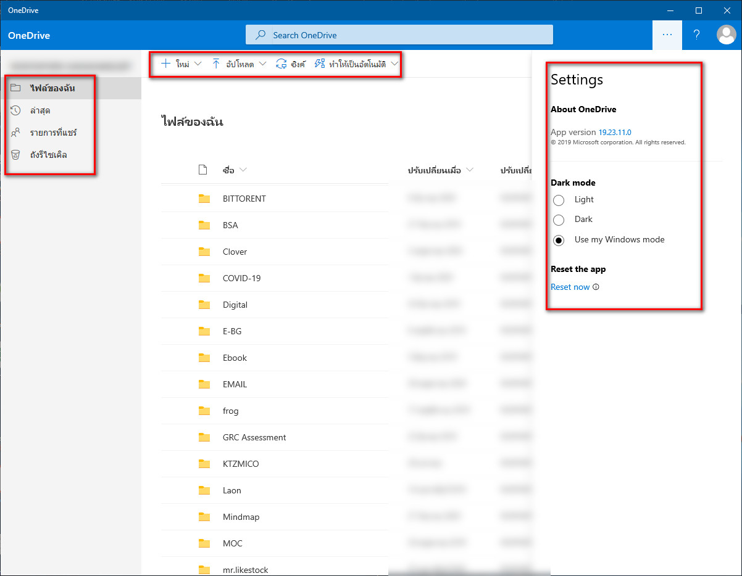Click the ซิงค์ toolbar label
The width and height of the screenshot is (742, 576).
click(x=298, y=64)
